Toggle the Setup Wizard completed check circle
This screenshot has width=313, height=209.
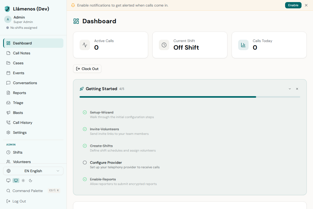click(x=85, y=112)
